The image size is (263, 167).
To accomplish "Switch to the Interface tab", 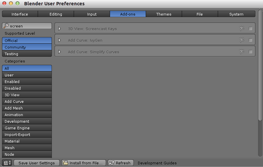I will click(x=20, y=14).
